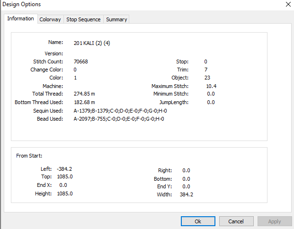The image size is (294, 229).
Task: Click the Stitch Count label
Action: pos(48,62)
